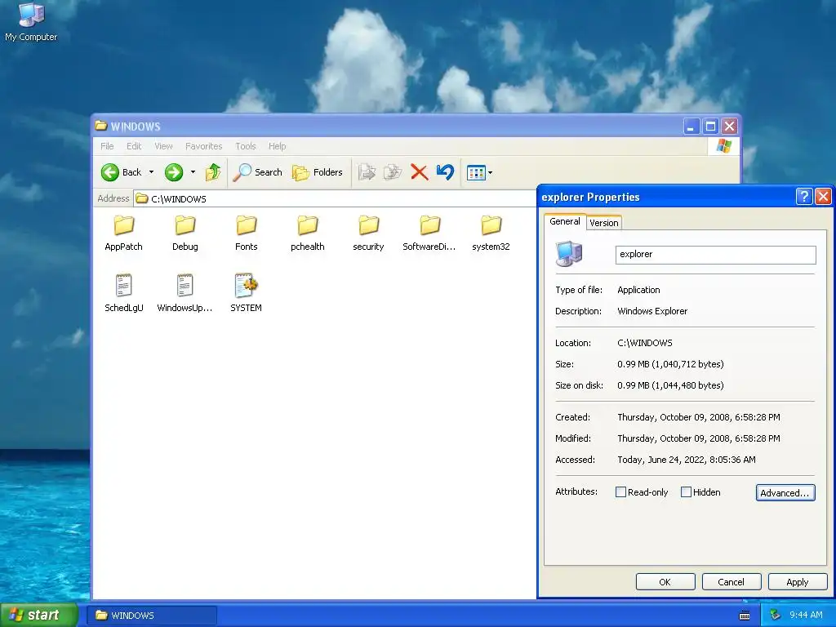Screen dimensions: 836x627
Task: Select the General tab
Action: (565, 221)
